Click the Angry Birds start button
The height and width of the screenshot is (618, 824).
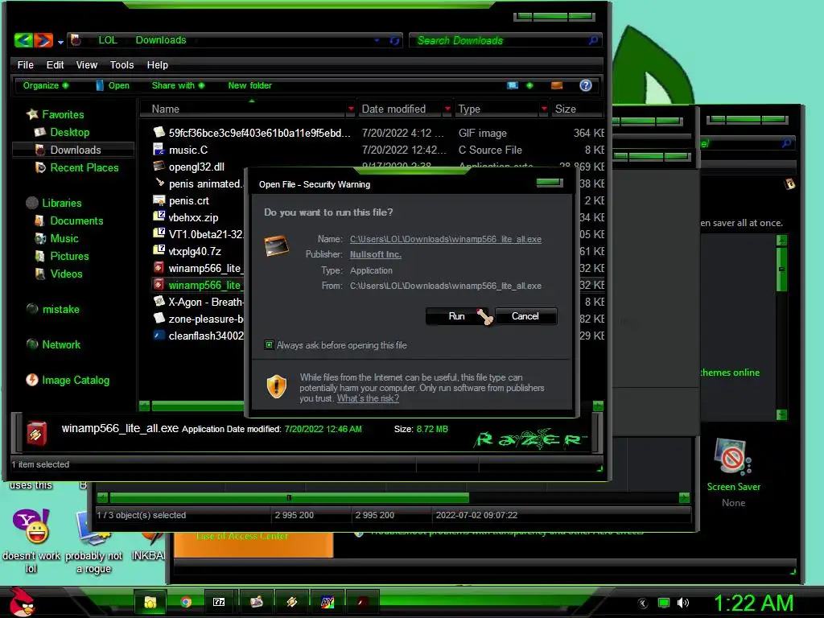21,602
